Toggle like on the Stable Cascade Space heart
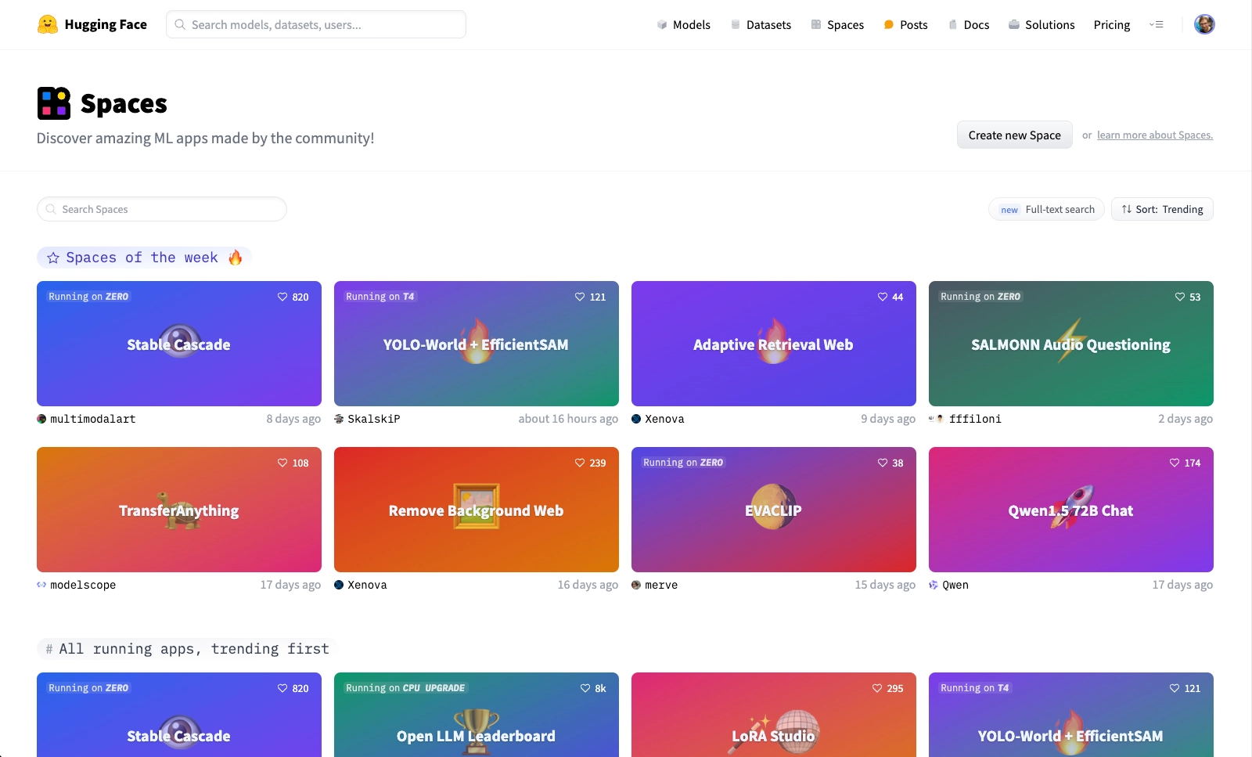The width and height of the screenshot is (1252, 757). [282, 297]
